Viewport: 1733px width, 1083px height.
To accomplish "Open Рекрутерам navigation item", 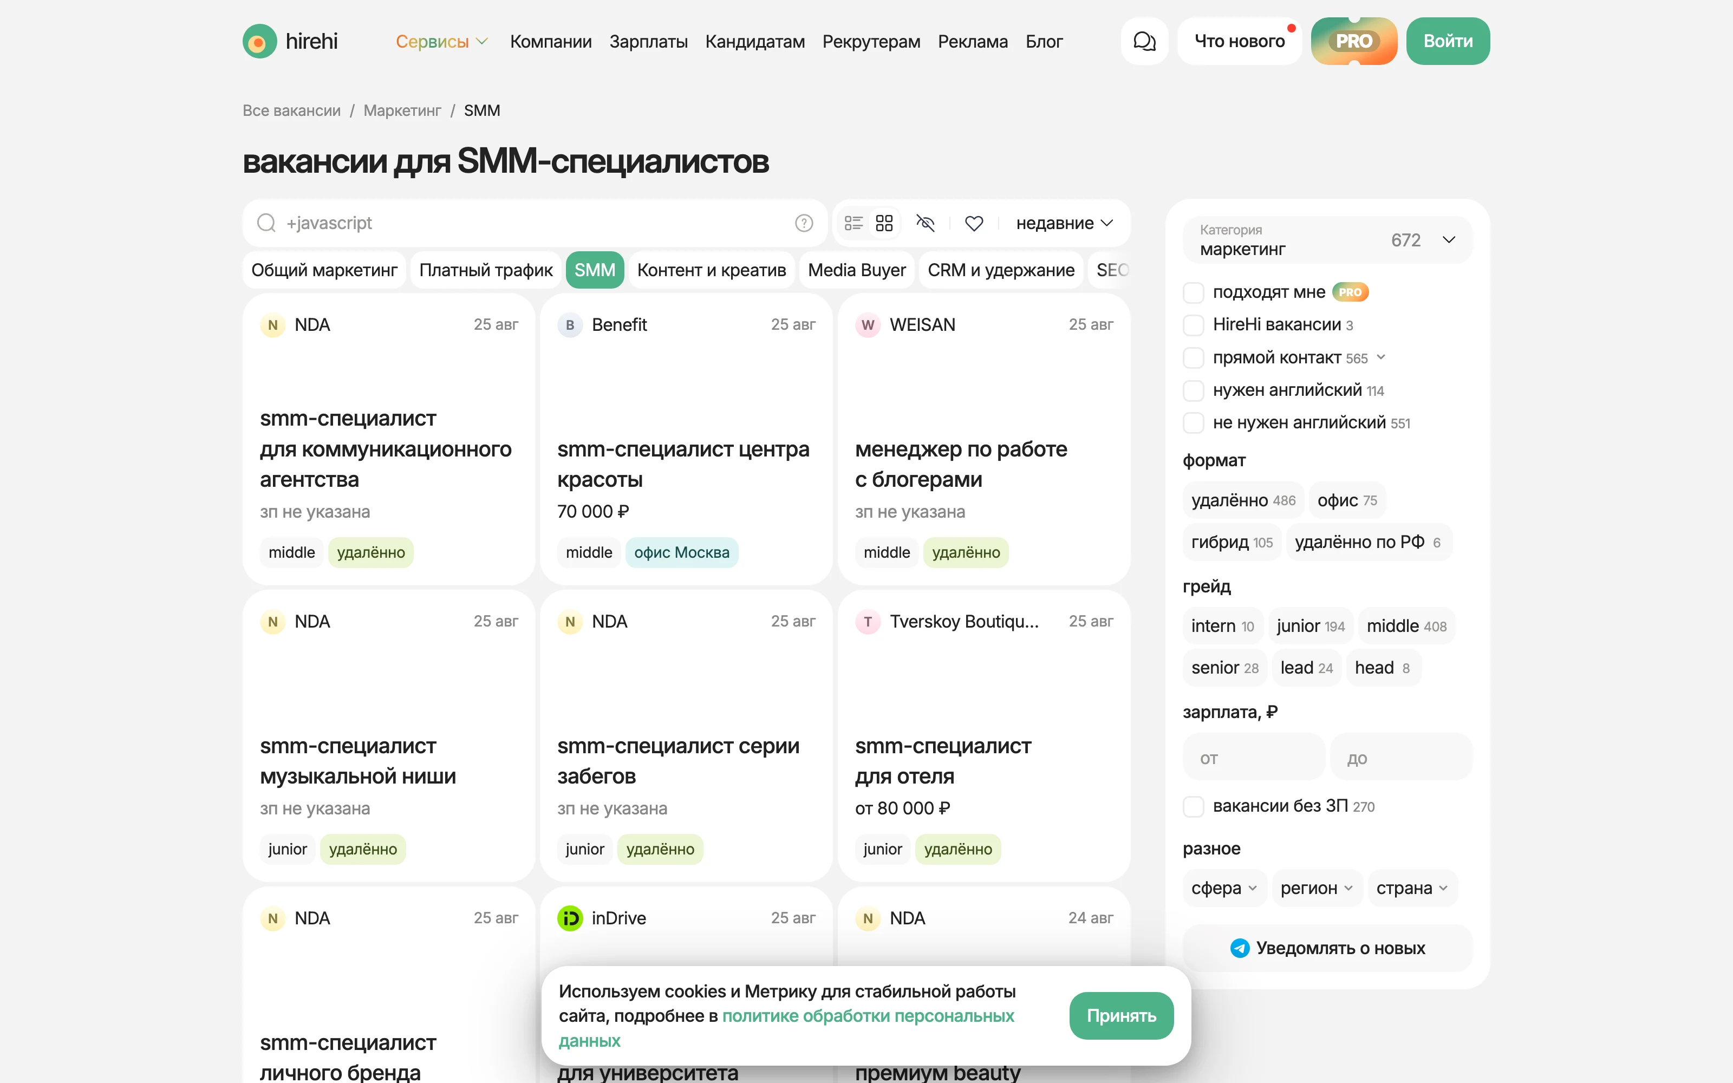I will (x=871, y=42).
